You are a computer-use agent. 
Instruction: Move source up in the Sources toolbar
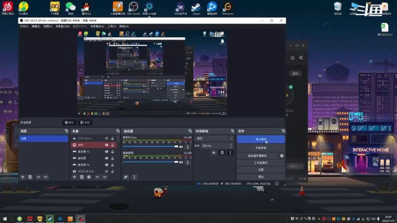pos(97,177)
